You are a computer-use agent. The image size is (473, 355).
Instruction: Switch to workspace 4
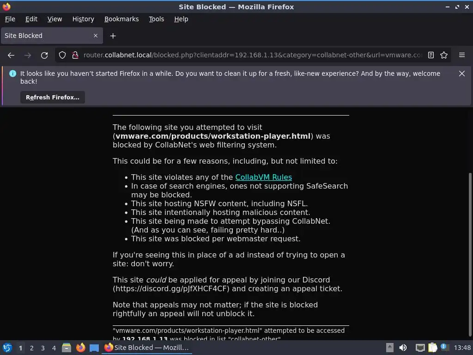[x=54, y=348]
